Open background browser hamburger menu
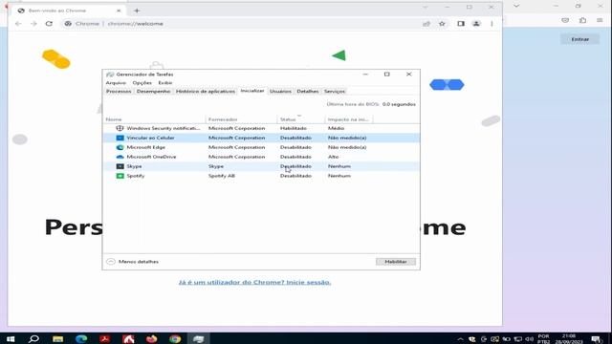 [x=600, y=20]
